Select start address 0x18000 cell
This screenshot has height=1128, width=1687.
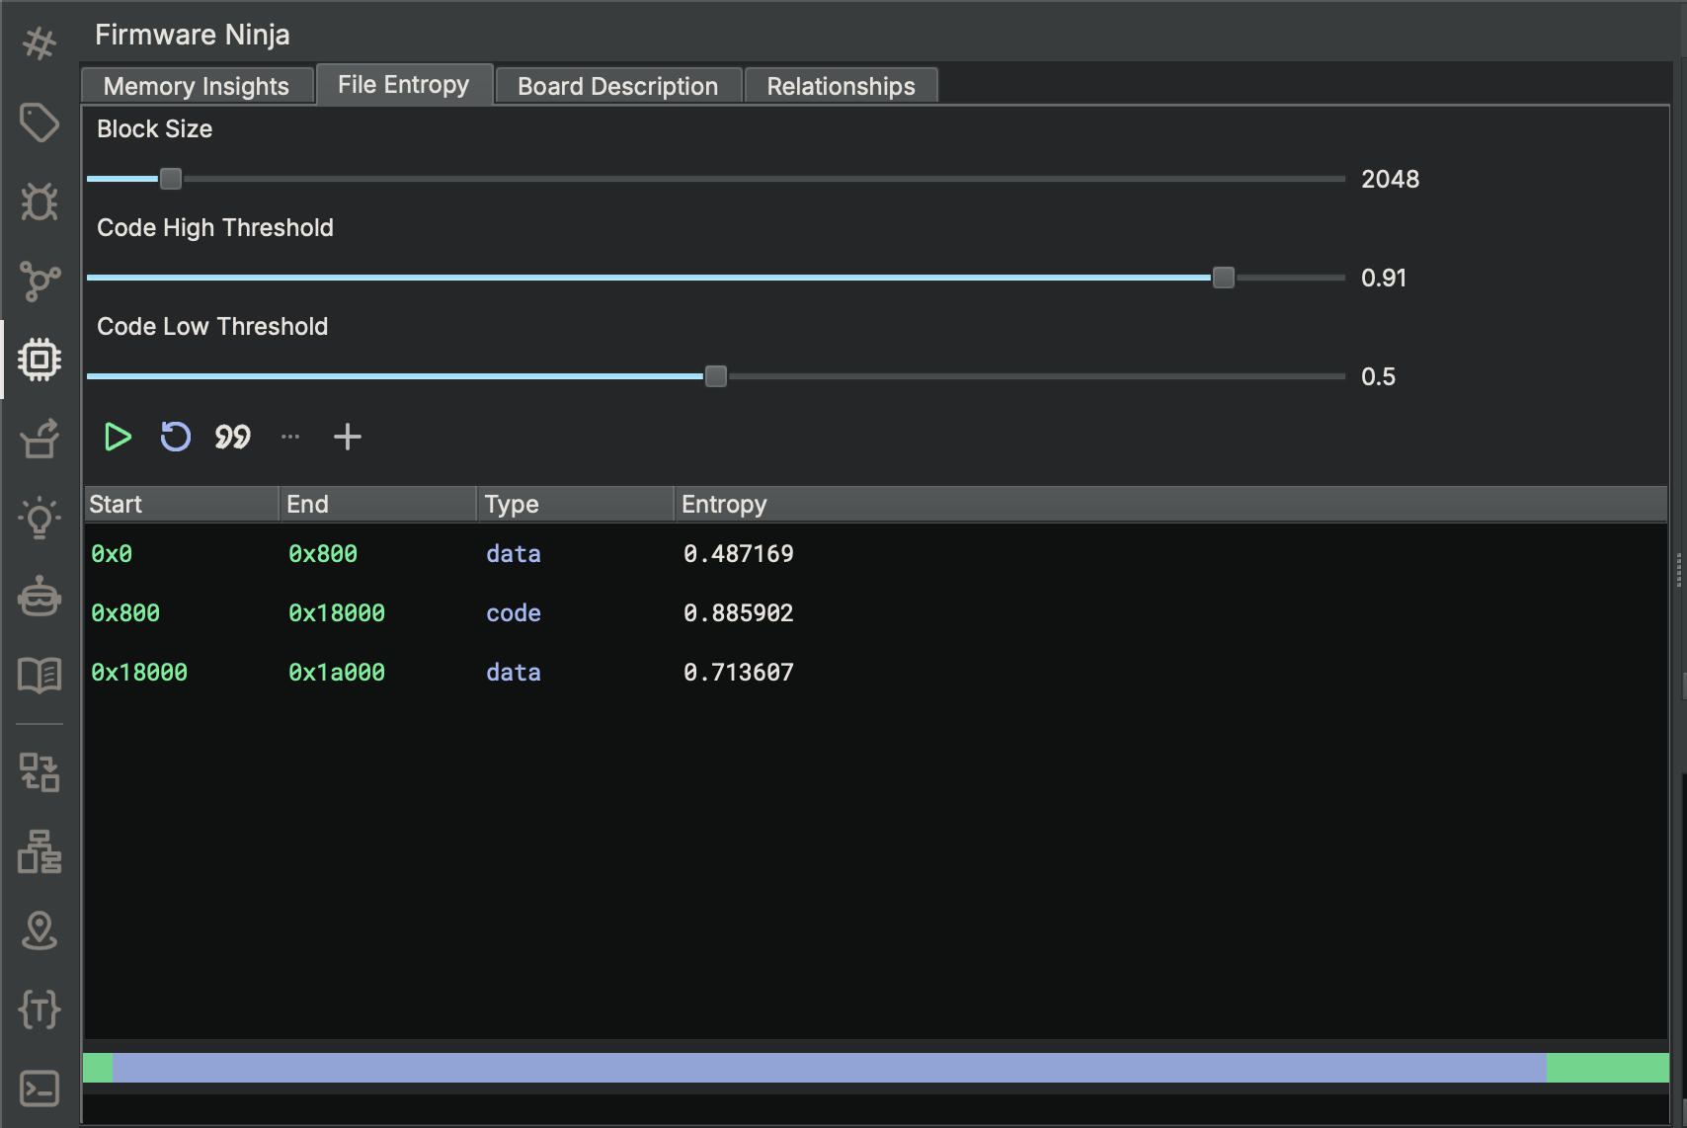139,673
